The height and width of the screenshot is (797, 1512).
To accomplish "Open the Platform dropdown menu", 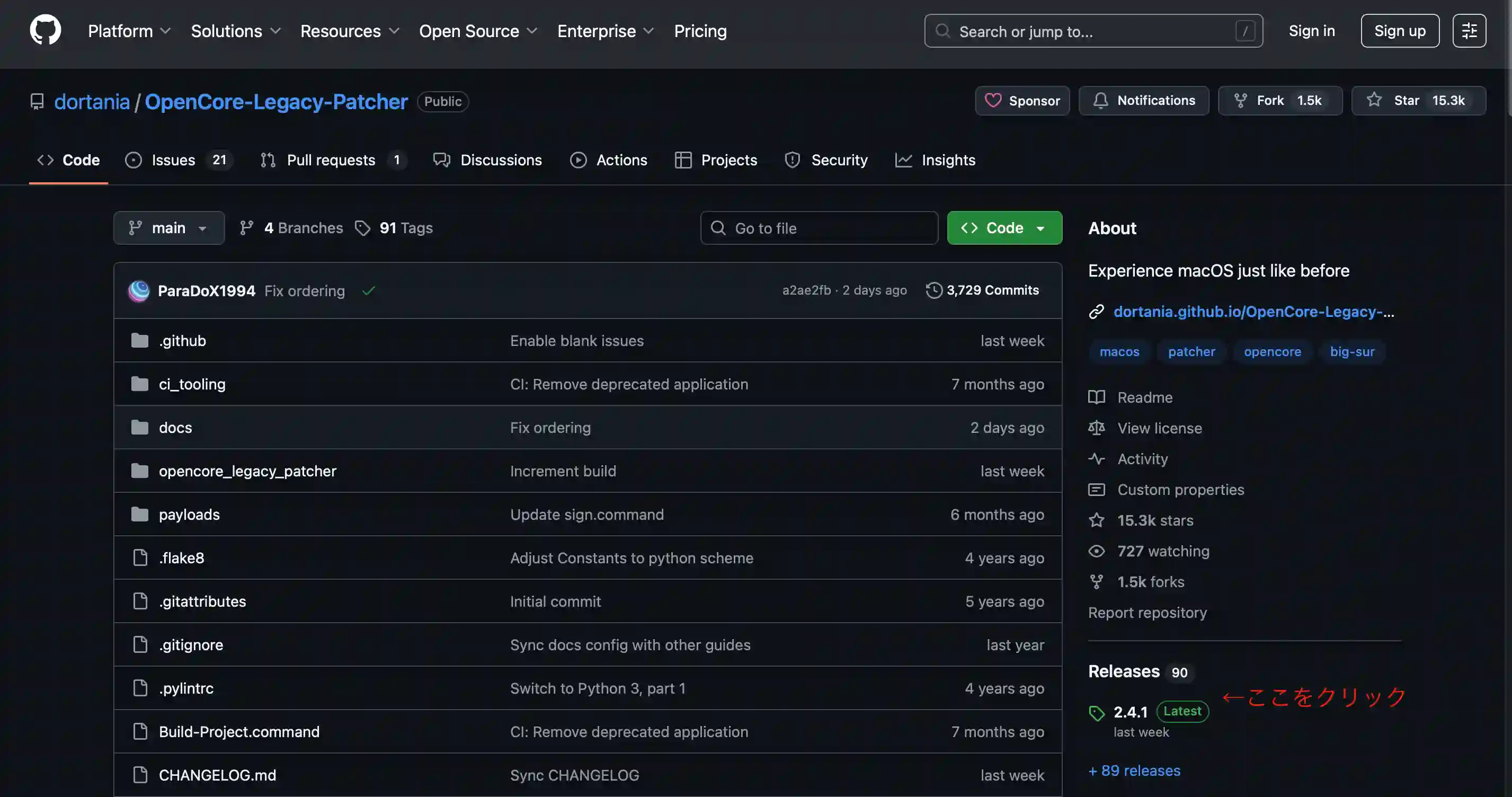I will (129, 31).
